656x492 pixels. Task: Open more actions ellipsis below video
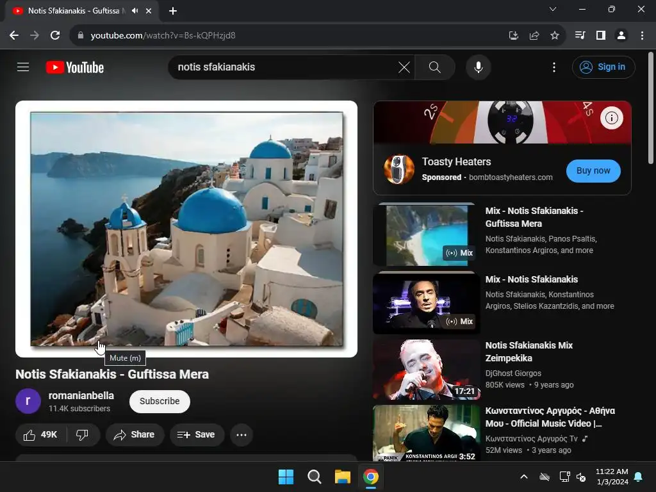[242, 435]
